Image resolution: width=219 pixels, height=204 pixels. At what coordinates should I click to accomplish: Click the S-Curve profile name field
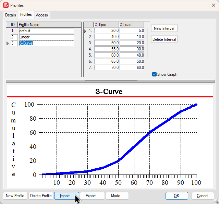(46, 43)
